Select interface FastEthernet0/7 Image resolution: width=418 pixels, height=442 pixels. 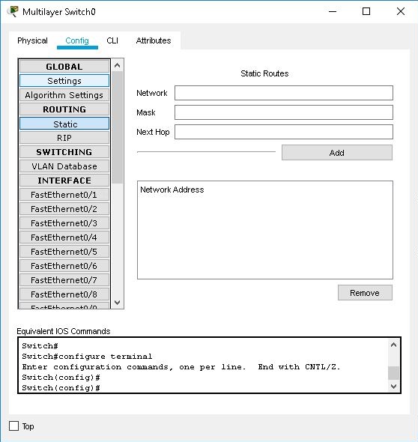[x=64, y=280]
